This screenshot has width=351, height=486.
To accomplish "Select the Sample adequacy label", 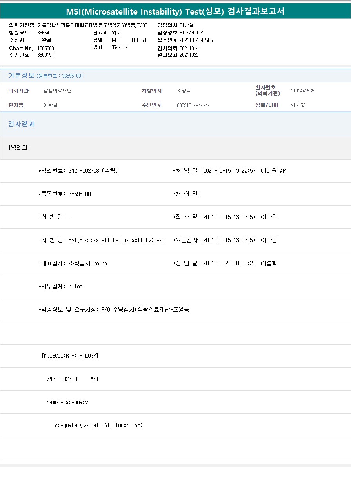I will (67, 402).
